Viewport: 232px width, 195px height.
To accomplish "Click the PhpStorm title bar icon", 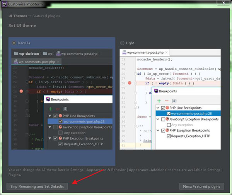I will [4, 4].
